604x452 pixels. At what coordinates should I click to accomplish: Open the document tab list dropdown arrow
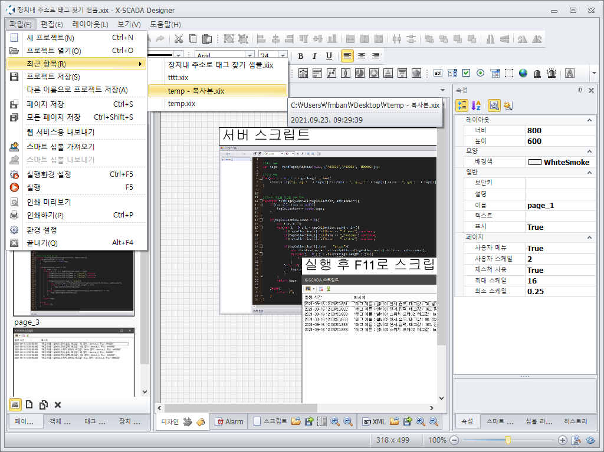442,91
